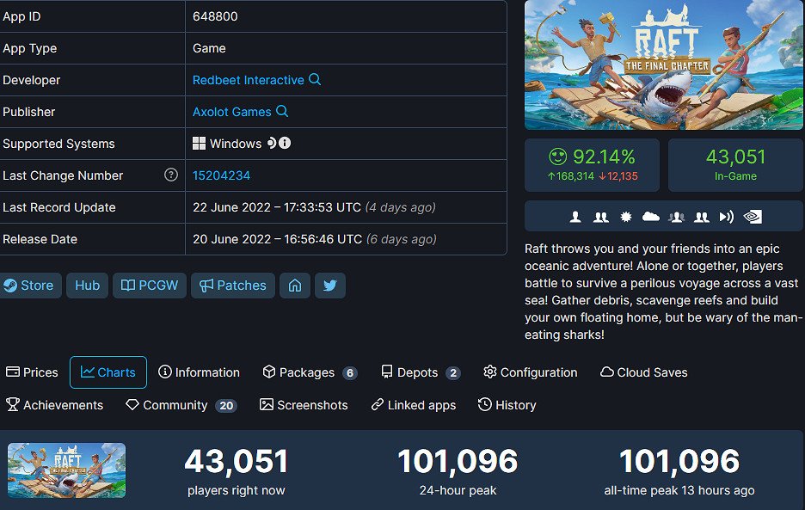Image resolution: width=805 pixels, height=510 pixels.
Task: Open the Twitter profile icon
Action: (x=330, y=285)
